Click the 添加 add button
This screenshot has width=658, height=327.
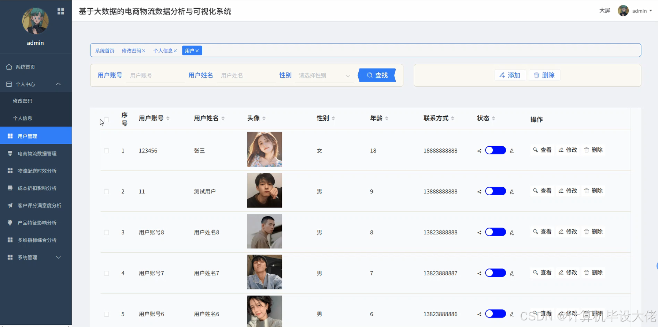tap(510, 75)
